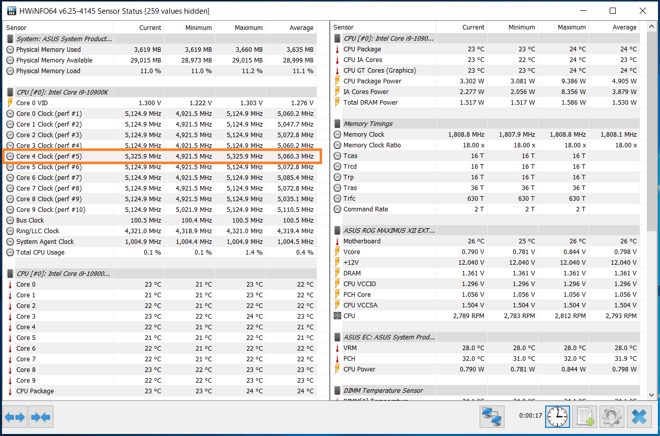Click the lightning icon beside CPU Package Power
660x436 pixels.
click(337, 81)
